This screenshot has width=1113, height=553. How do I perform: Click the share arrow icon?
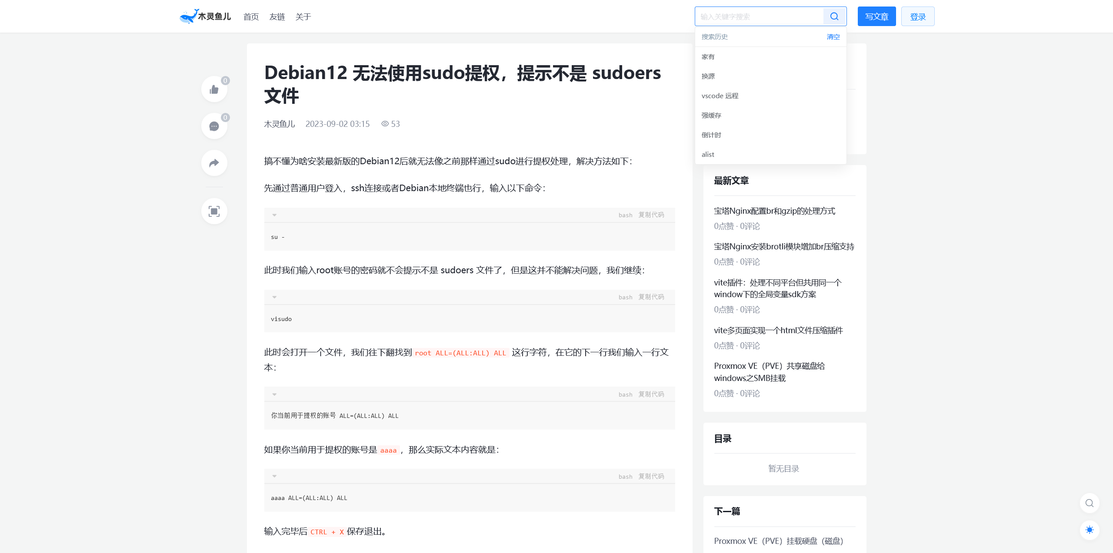pos(214,163)
